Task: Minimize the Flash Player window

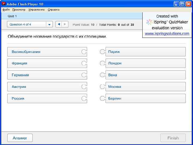Action: (x=176, y=4)
